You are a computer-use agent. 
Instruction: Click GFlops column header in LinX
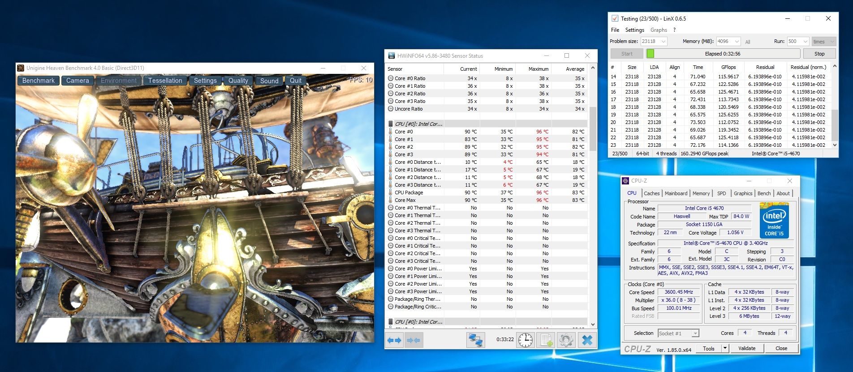point(728,67)
